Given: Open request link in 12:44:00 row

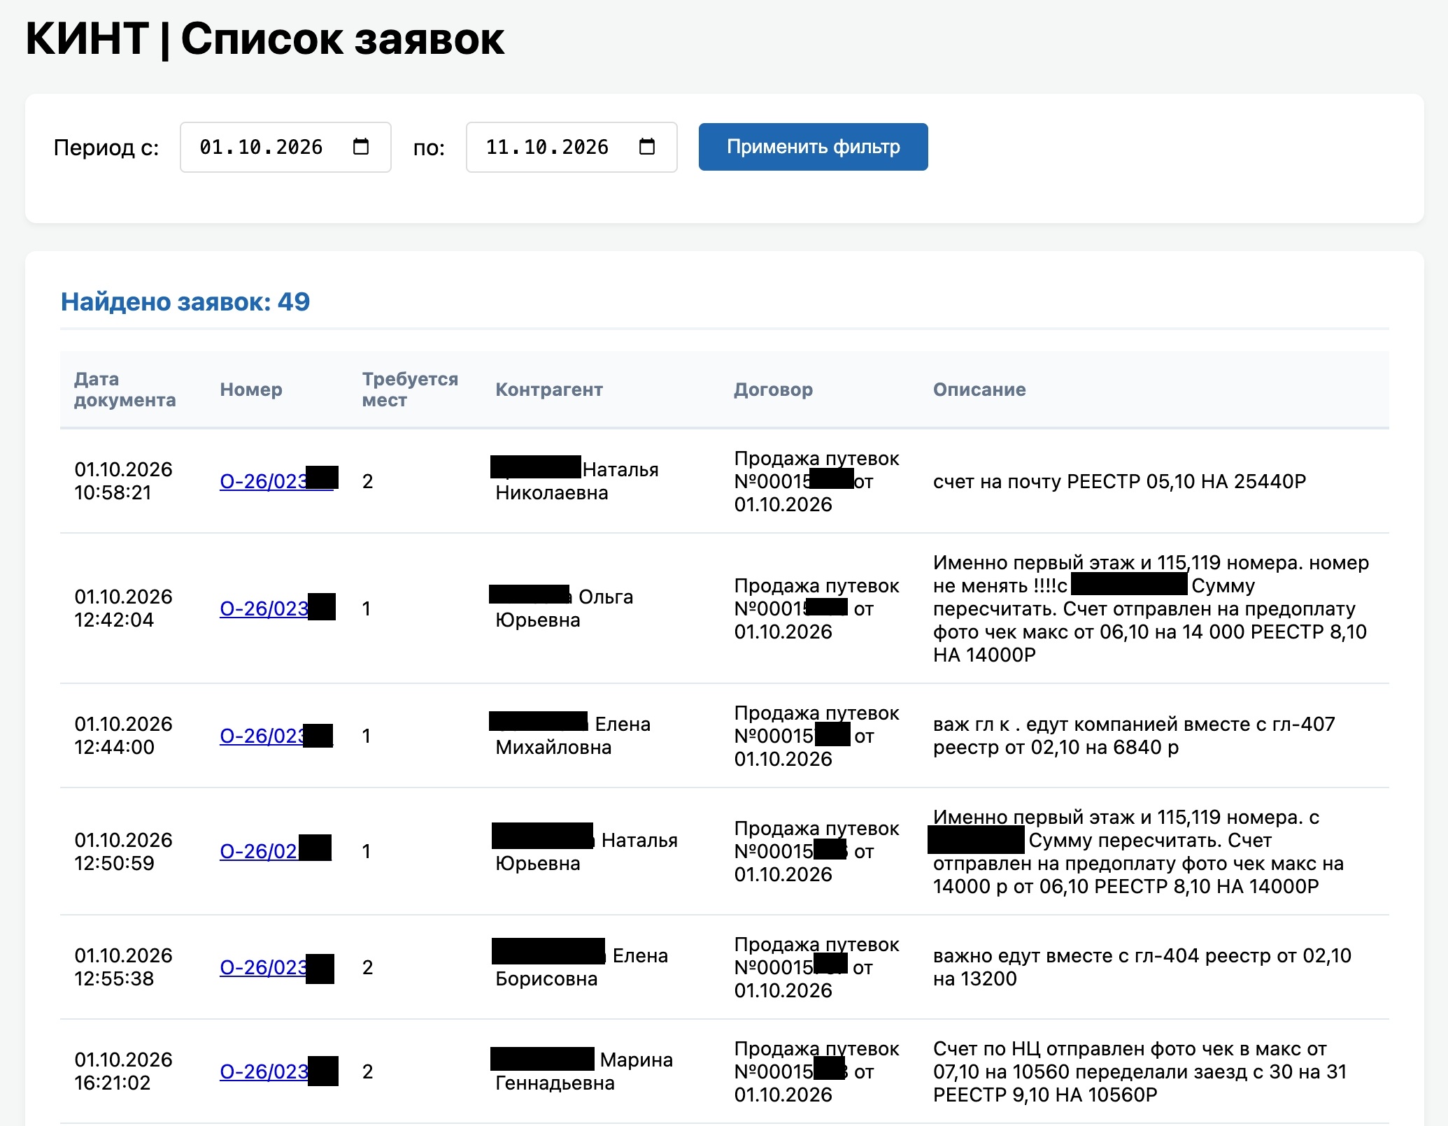Looking at the screenshot, I should 276,736.
